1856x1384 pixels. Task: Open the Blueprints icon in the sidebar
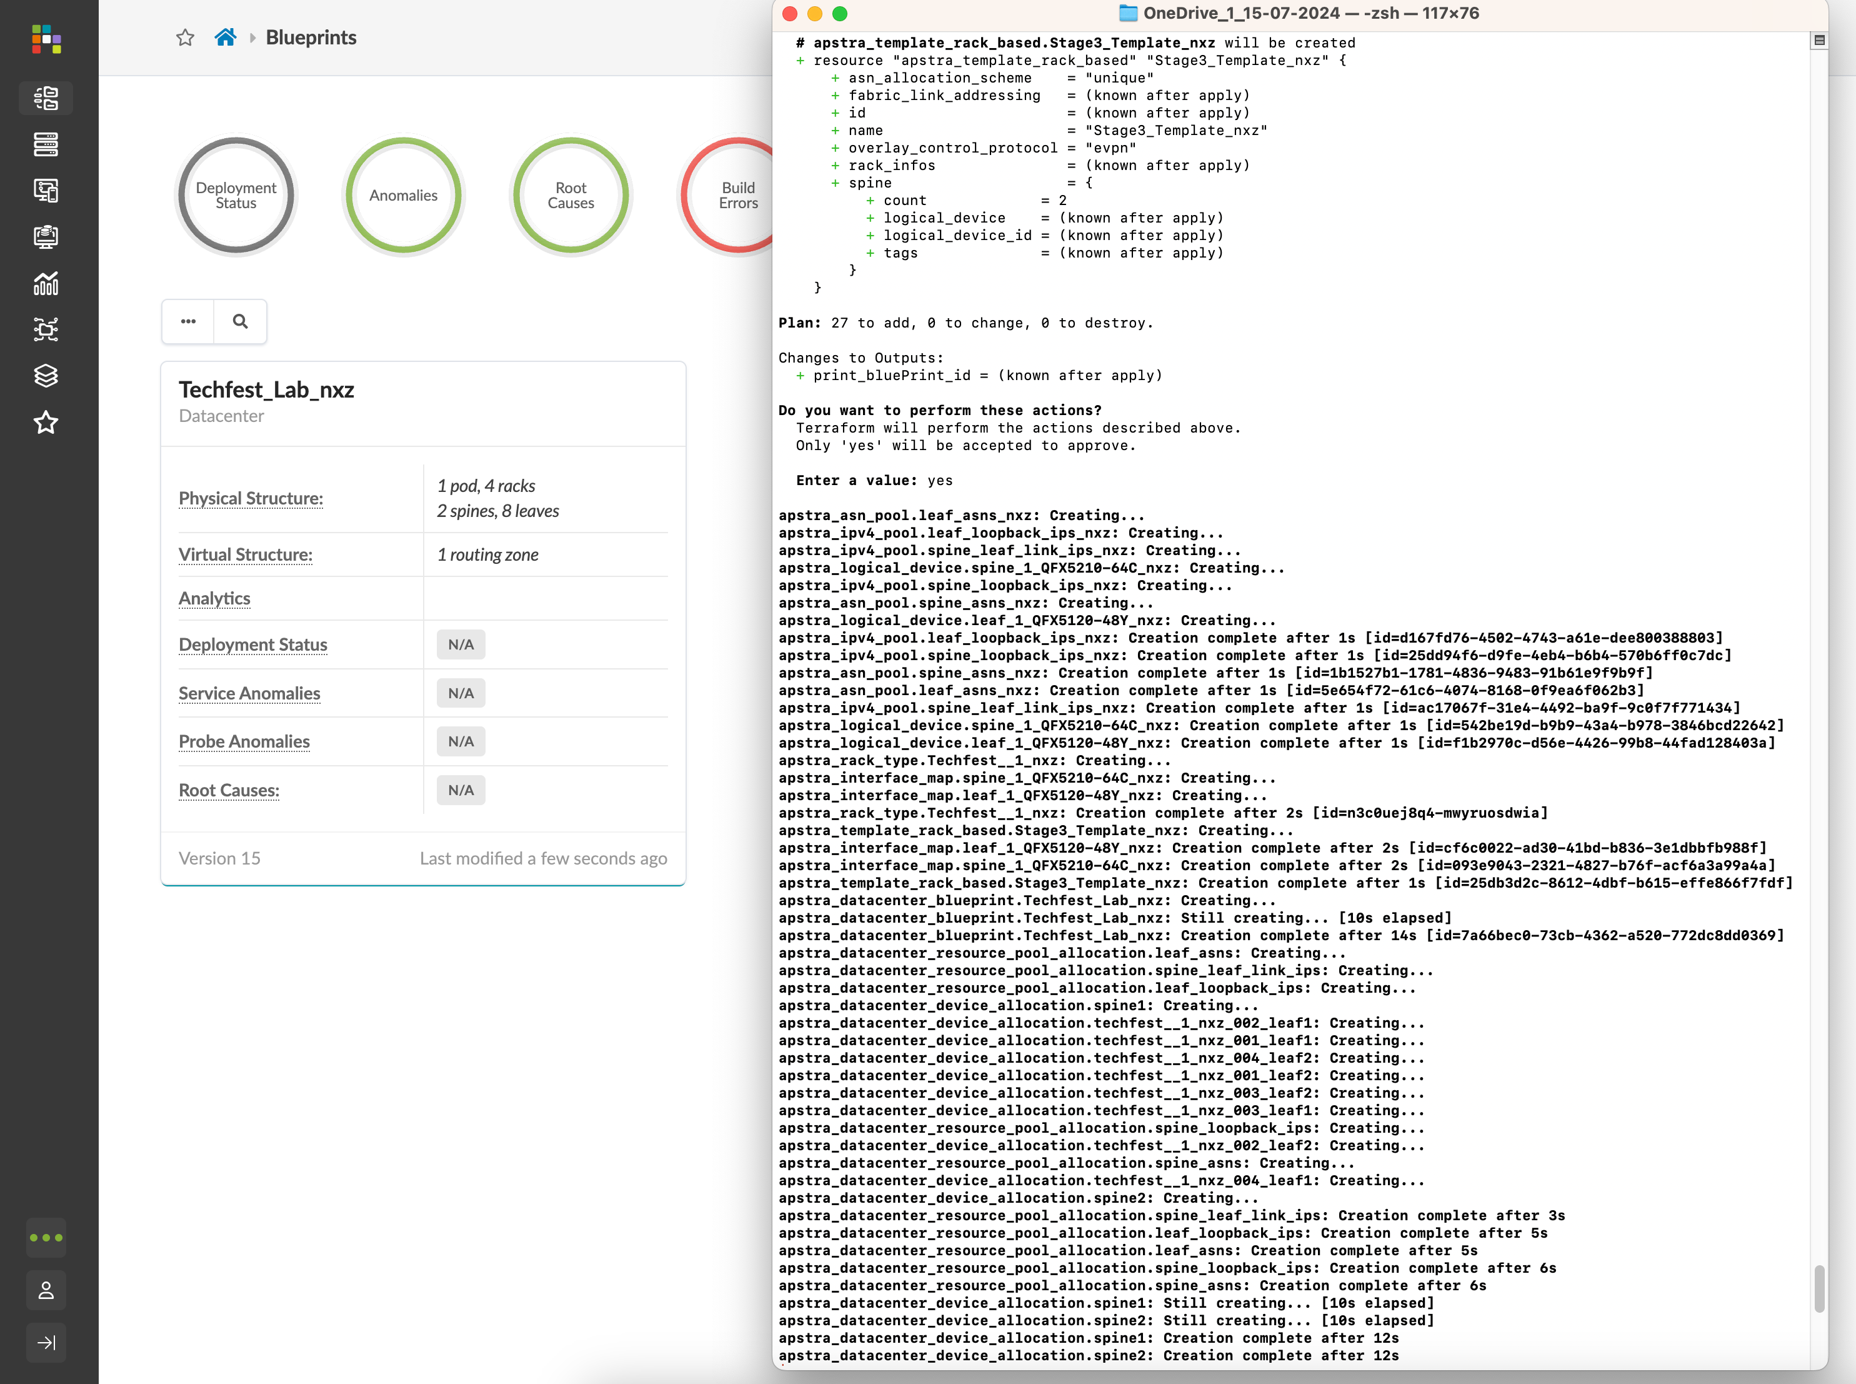click(46, 98)
